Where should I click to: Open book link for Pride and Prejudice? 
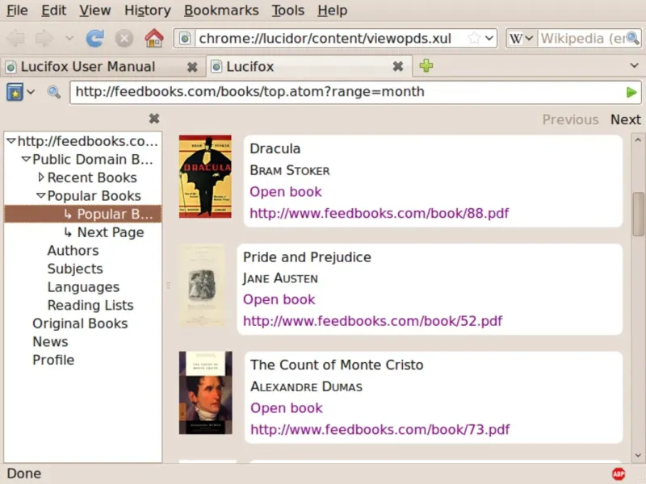(x=279, y=299)
